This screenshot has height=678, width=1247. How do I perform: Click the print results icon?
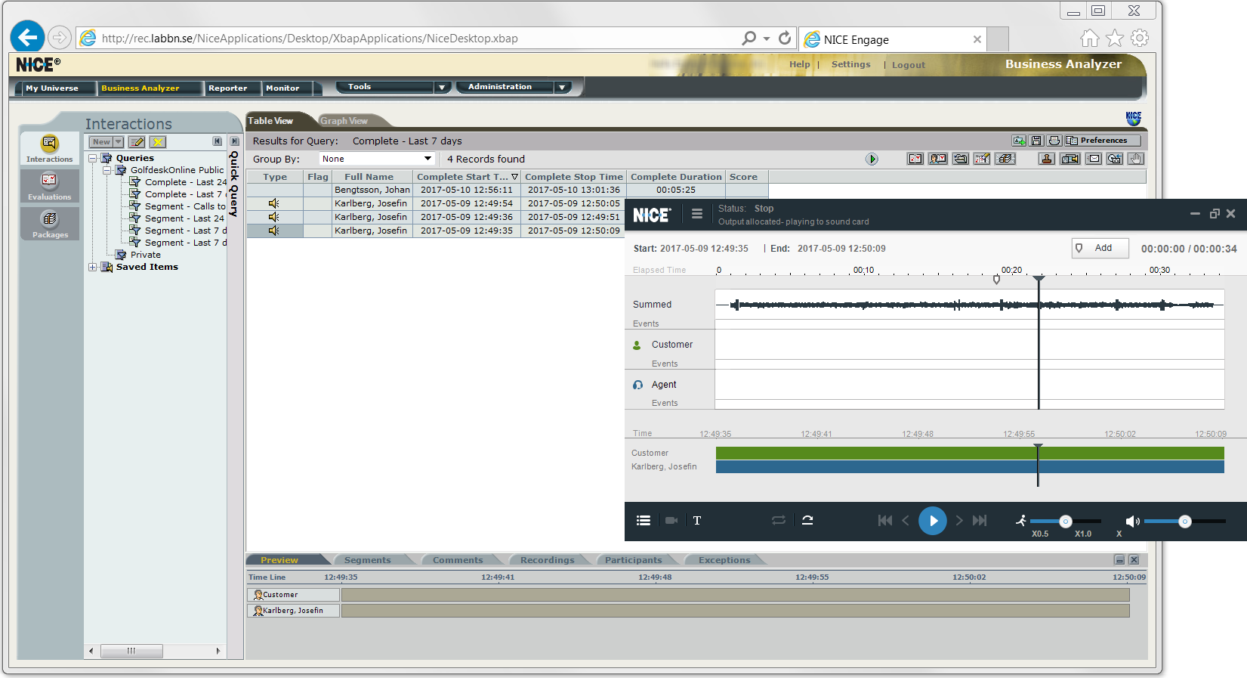point(1054,141)
